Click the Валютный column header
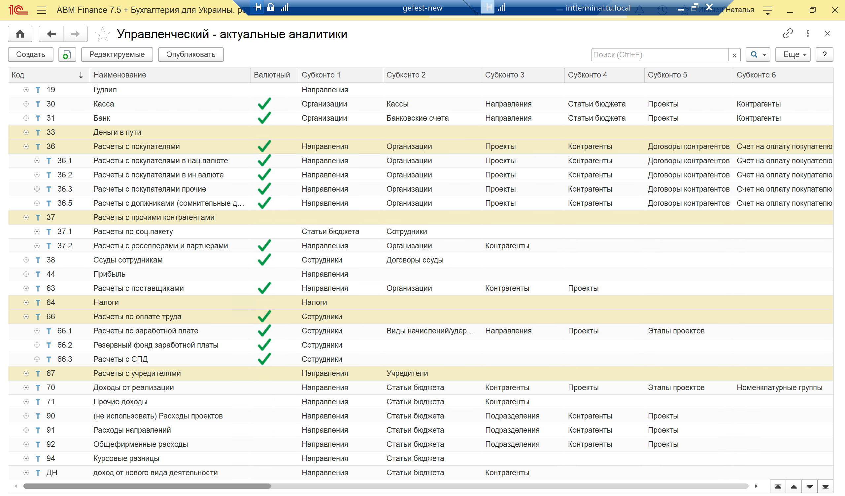 click(274, 75)
